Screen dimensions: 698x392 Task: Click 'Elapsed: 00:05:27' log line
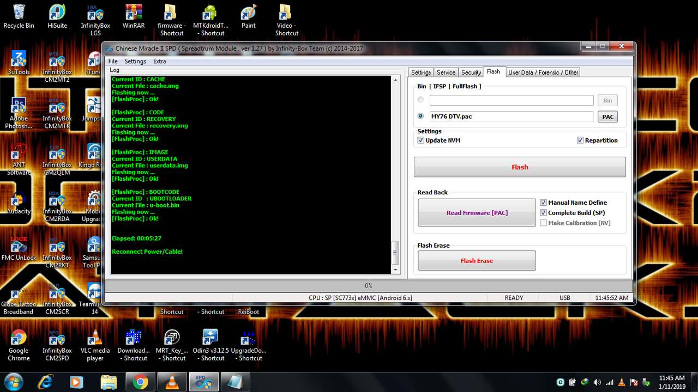136,238
